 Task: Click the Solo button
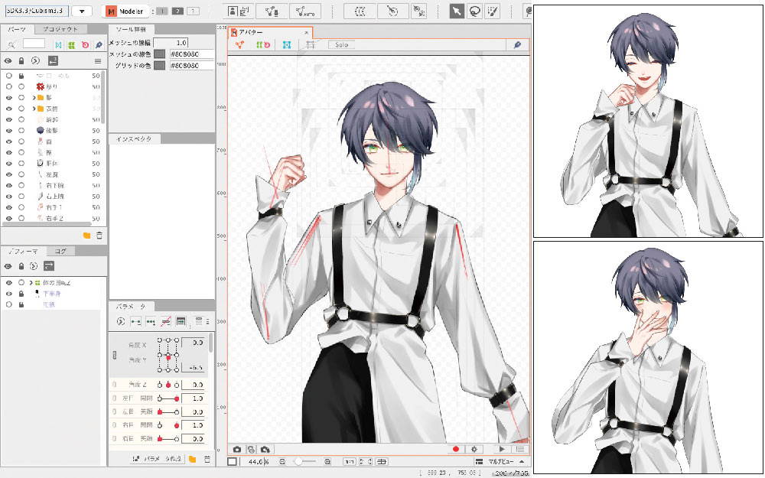click(341, 44)
